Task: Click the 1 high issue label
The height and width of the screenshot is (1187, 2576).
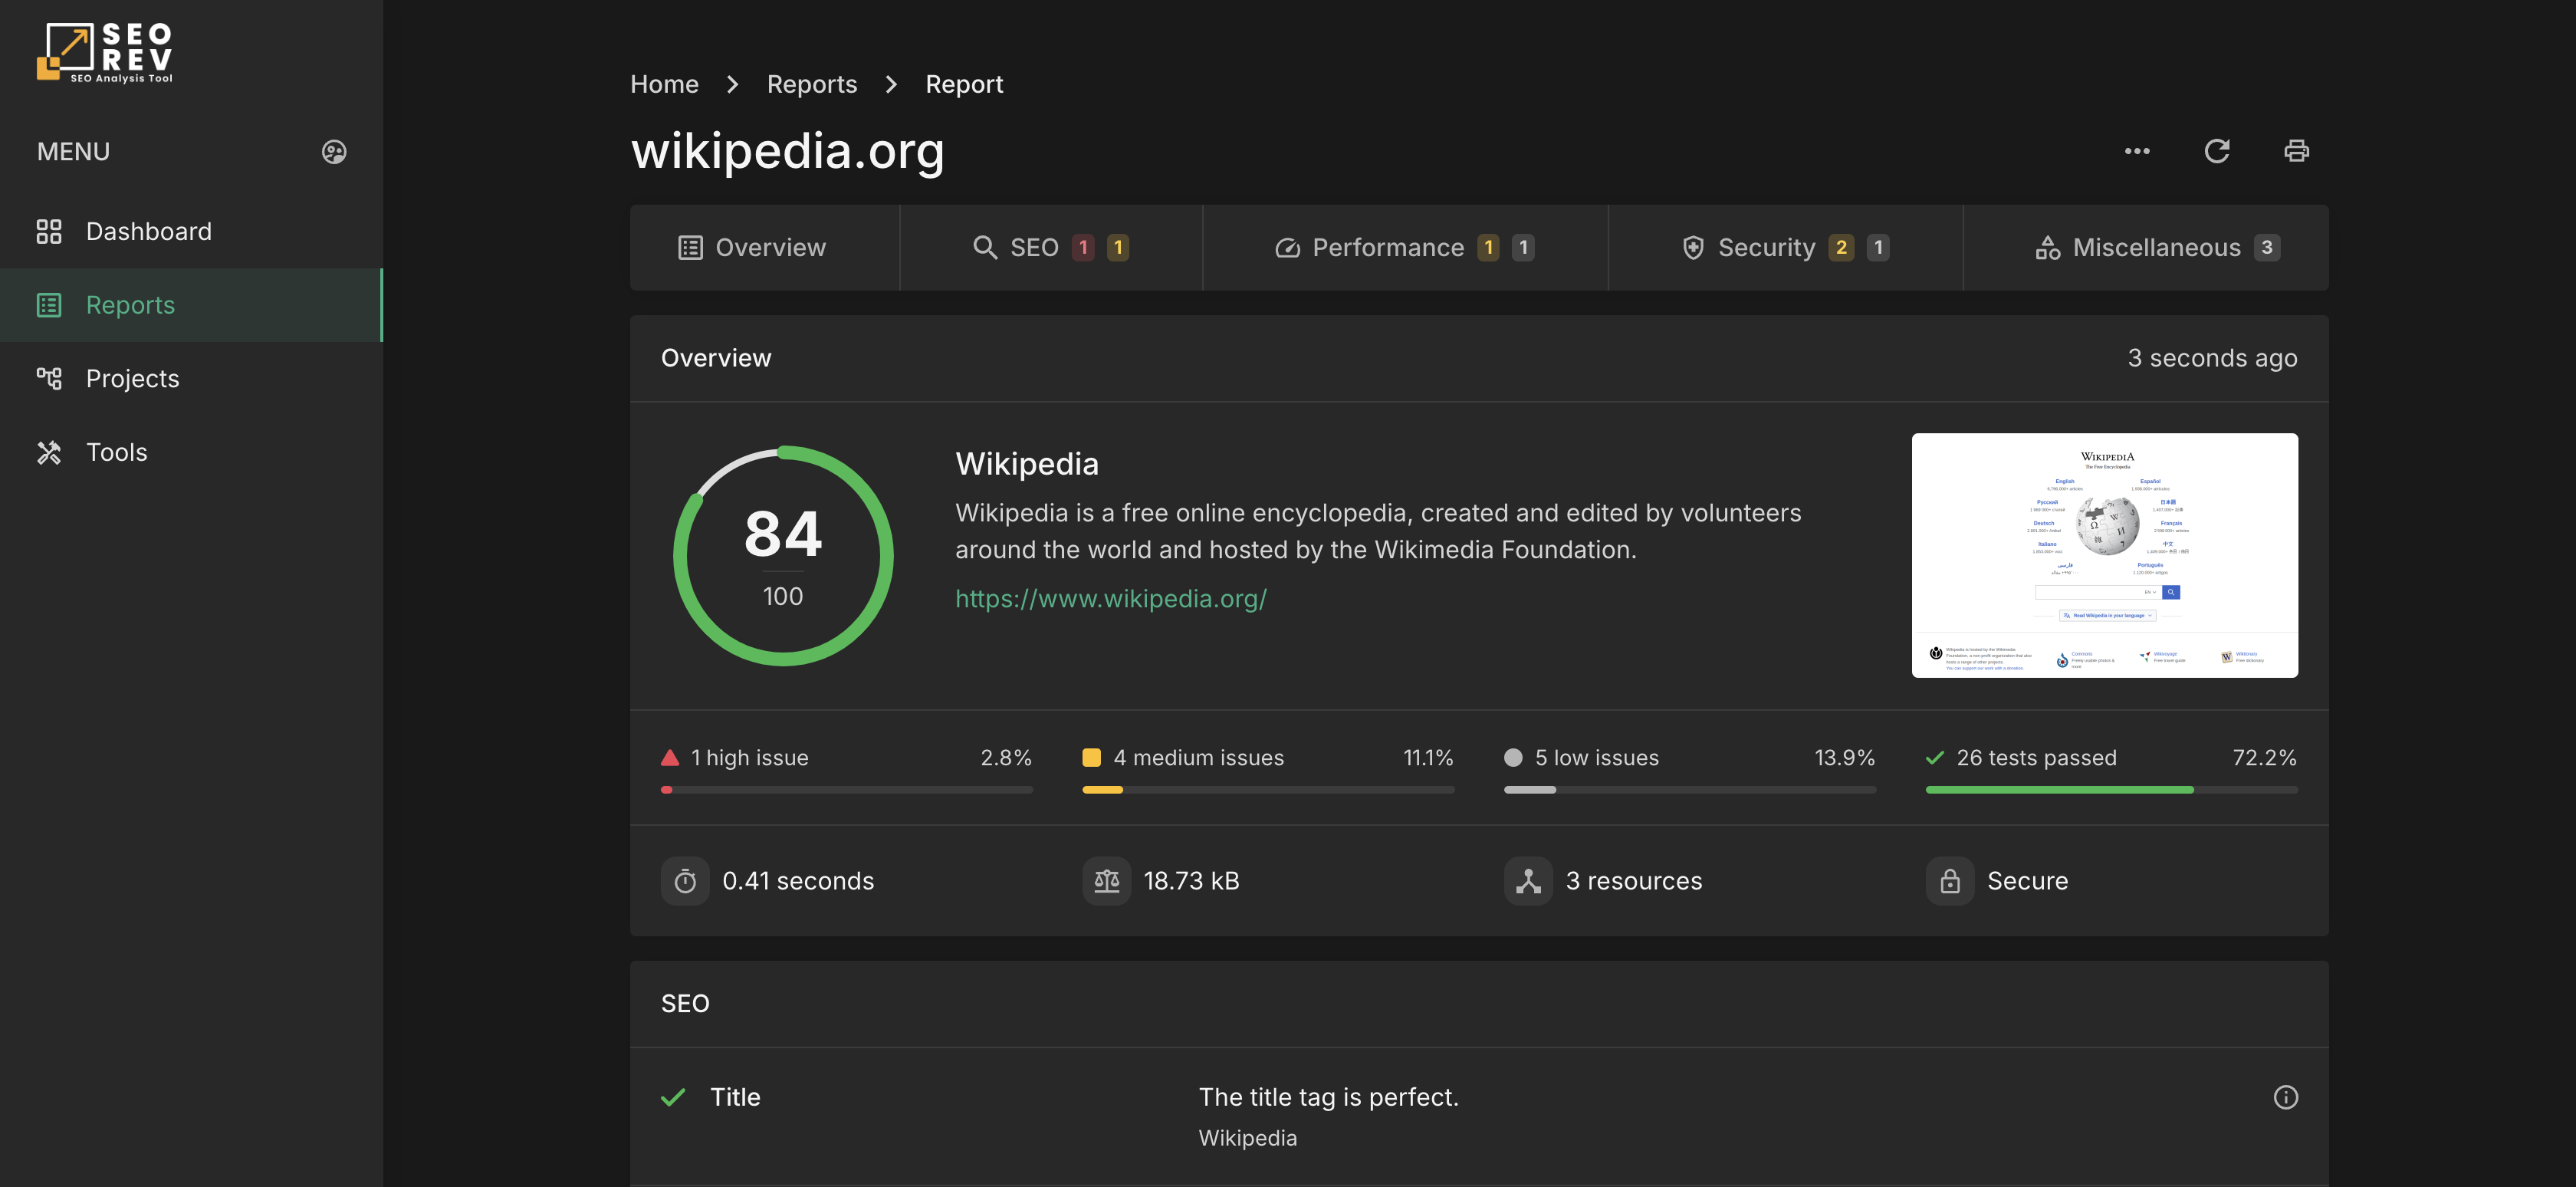Action: (749, 758)
